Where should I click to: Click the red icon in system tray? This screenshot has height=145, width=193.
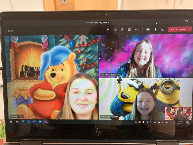click(140, 122)
